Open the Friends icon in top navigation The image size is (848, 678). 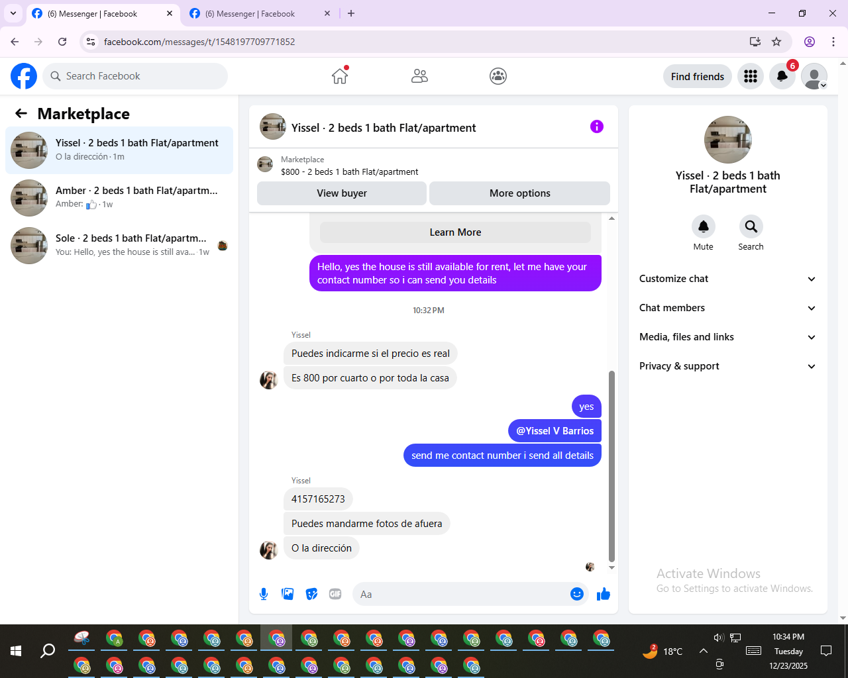click(x=419, y=76)
